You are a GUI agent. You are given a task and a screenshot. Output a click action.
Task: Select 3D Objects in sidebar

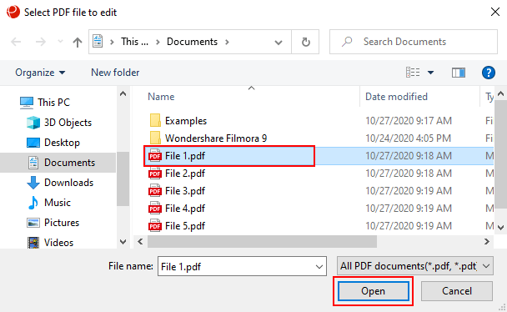click(x=68, y=123)
